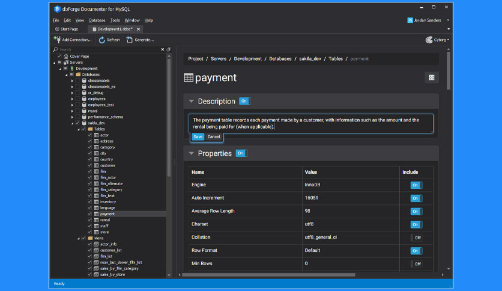Collapse the Tables folder node
Image resolution: width=502 pixels, height=291 pixels.
79,129
